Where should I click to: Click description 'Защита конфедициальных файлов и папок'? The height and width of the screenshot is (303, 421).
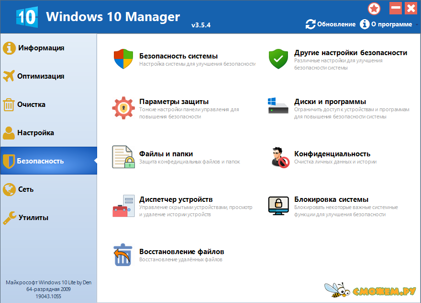189,162
